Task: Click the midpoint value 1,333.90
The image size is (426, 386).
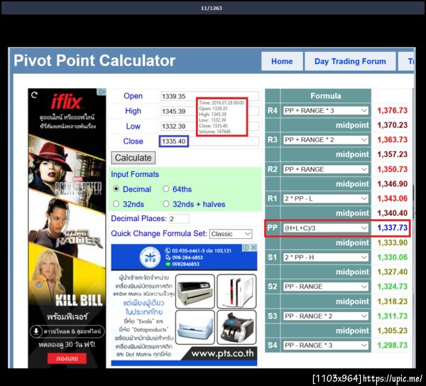Action: click(393, 242)
